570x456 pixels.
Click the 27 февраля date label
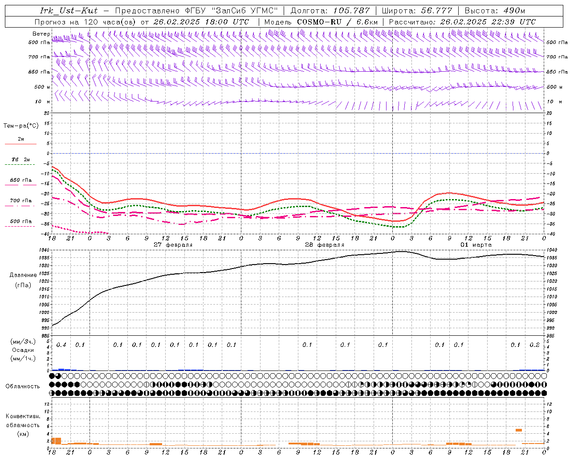point(173,245)
